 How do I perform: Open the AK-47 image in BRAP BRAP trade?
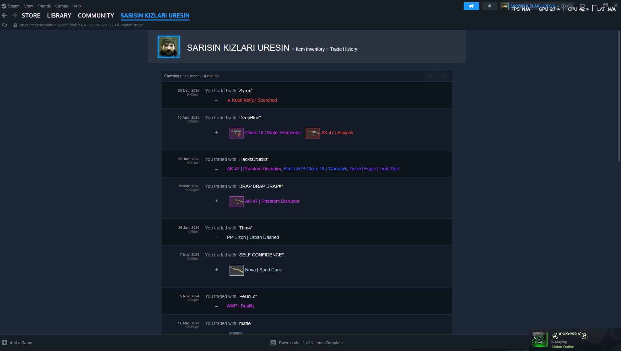[x=236, y=201]
